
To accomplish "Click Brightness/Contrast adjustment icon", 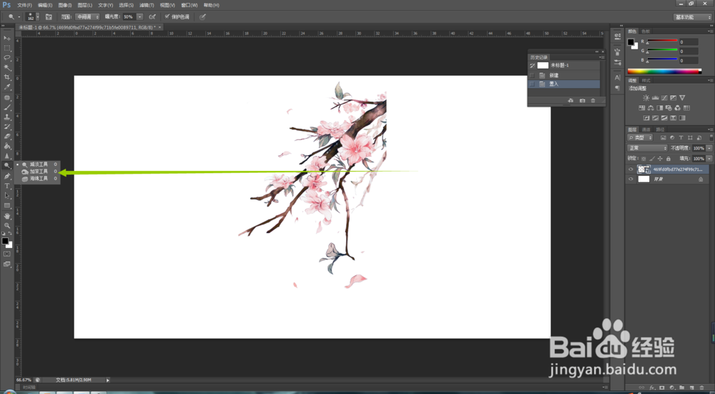I will pyautogui.click(x=646, y=97).
